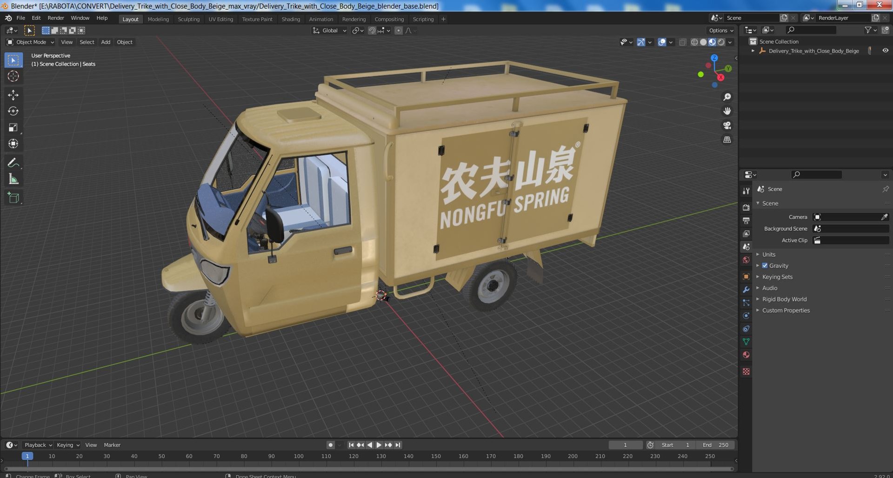The image size is (893, 478).
Task: Click the Keying button in timeline
Action: click(67, 445)
